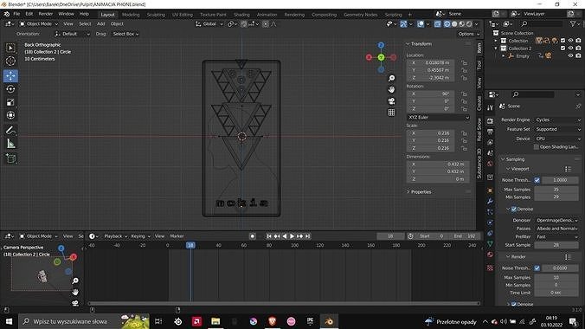Open the Render properties tab icon
Image resolution: width=585 pixels, height=329 pixels.
click(x=490, y=121)
